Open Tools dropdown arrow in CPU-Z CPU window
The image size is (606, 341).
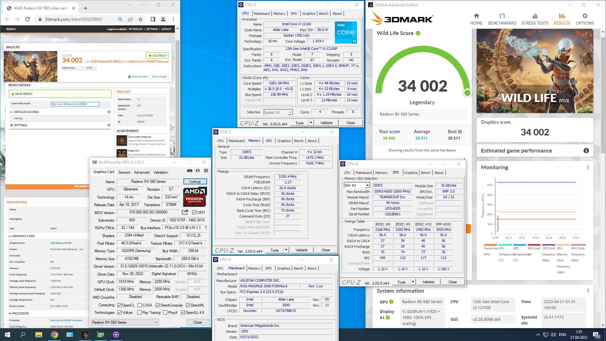(311, 123)
